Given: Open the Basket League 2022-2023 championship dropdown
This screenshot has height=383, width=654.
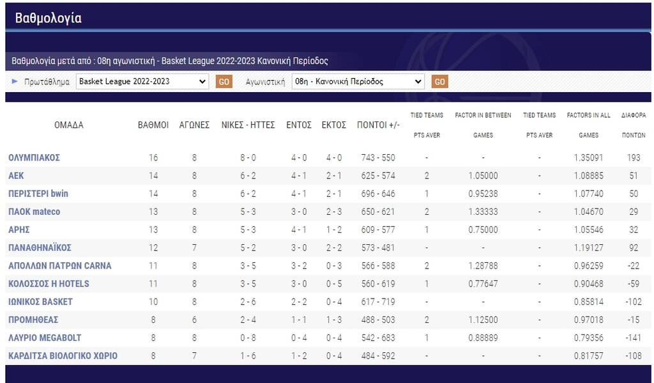Looking at the screenshot, I should [x=143, y=81].
